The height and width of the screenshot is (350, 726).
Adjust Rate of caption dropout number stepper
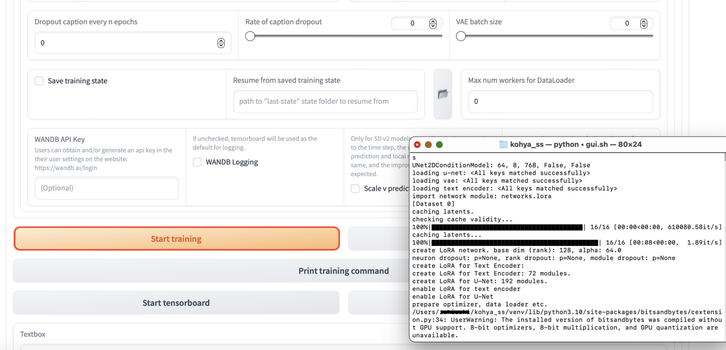pyautogui.click(x=433, y=24)
